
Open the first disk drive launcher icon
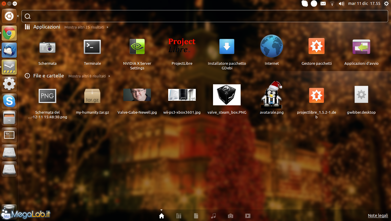[9, 152]
